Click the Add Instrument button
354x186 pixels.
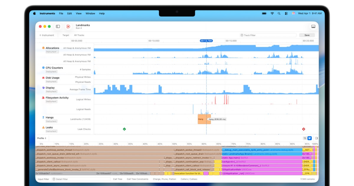[x=47, y=35]
